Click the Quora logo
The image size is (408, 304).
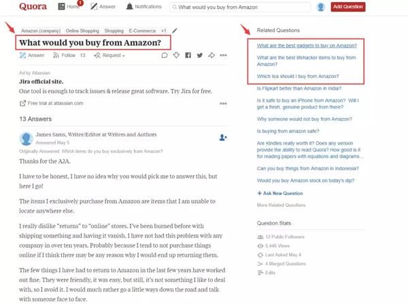point(33,7)
